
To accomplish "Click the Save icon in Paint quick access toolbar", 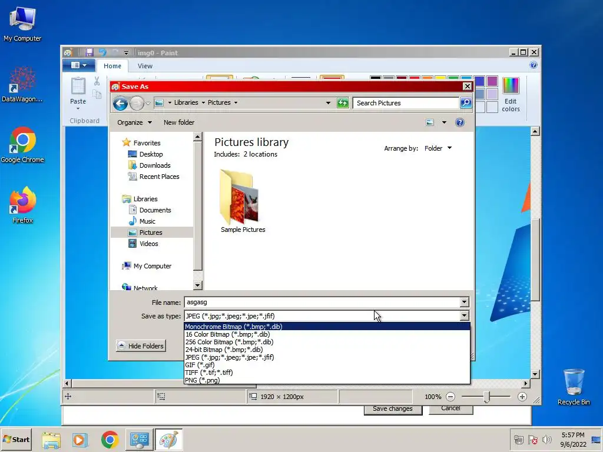I will click(x=90, y=52).
